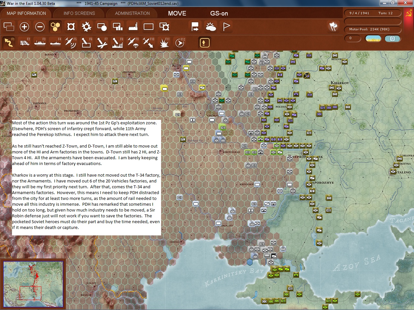The width and height of the screenshot is (414, 310).
Task: Zoom in the map with plus icon
Action: (x=24, y=26)
